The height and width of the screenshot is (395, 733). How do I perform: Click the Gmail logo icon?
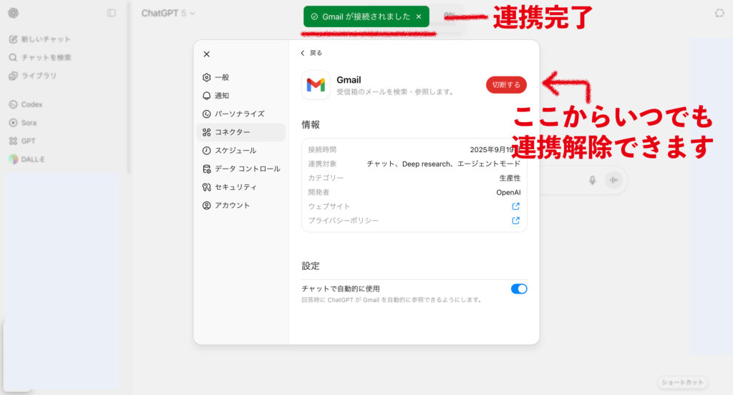[316, 85]
